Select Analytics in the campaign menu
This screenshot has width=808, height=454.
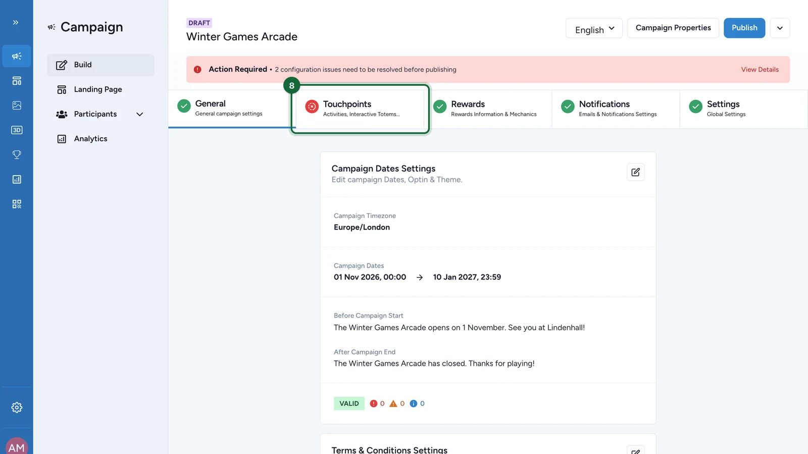100,139
